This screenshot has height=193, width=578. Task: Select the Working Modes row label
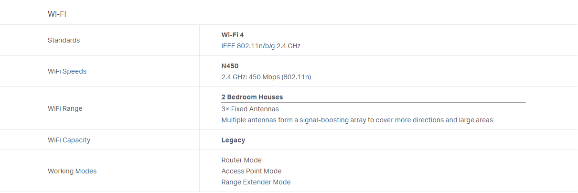[72, 171]
